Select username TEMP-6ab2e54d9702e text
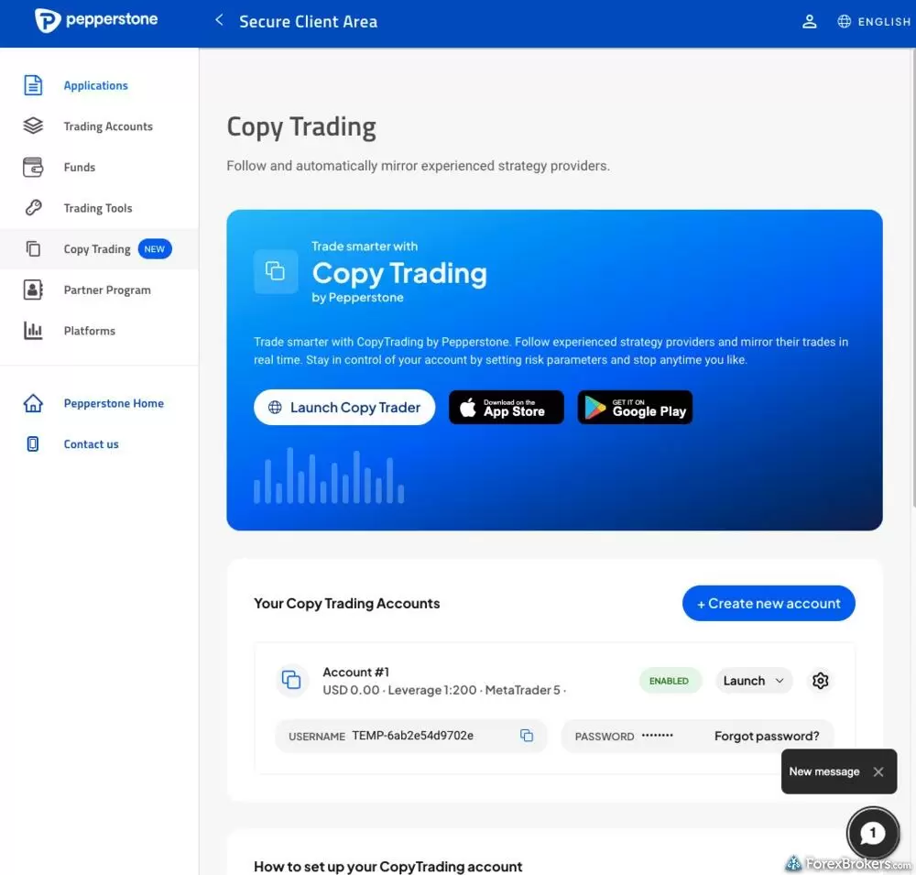916x875 pixels. click(x=412, y=736)
